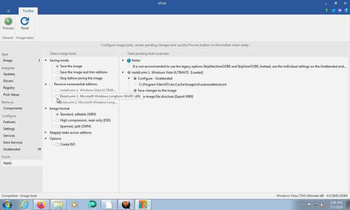The height and width of the screenshot is (210, 350).
Task: Go to the Components page
Action: click(21, 108)
